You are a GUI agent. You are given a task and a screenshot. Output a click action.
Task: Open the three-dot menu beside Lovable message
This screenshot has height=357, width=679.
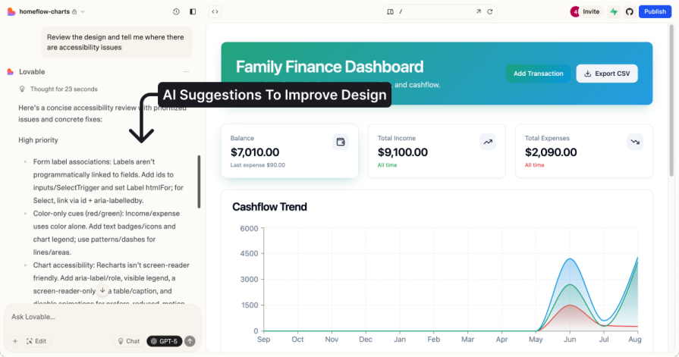coord(186,72)
